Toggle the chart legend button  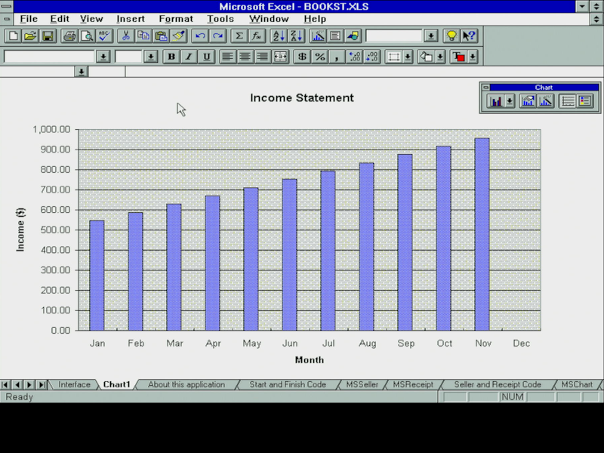(x=584, y=101)
